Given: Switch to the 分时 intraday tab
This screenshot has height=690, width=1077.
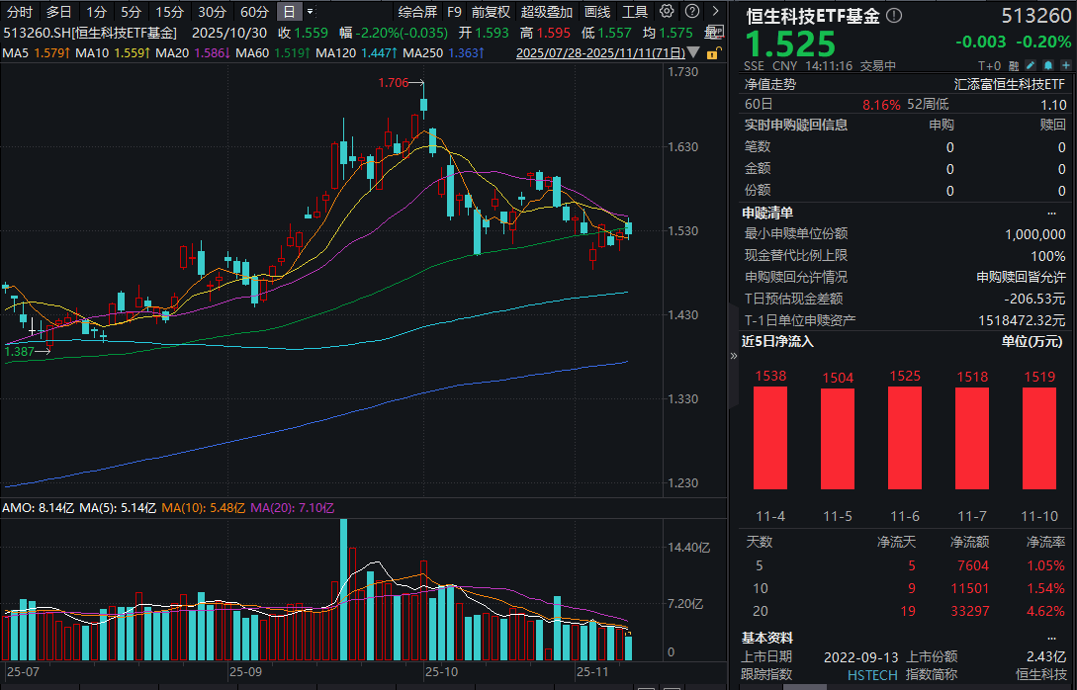Looking at the screenshot, I should click(20, 12).
